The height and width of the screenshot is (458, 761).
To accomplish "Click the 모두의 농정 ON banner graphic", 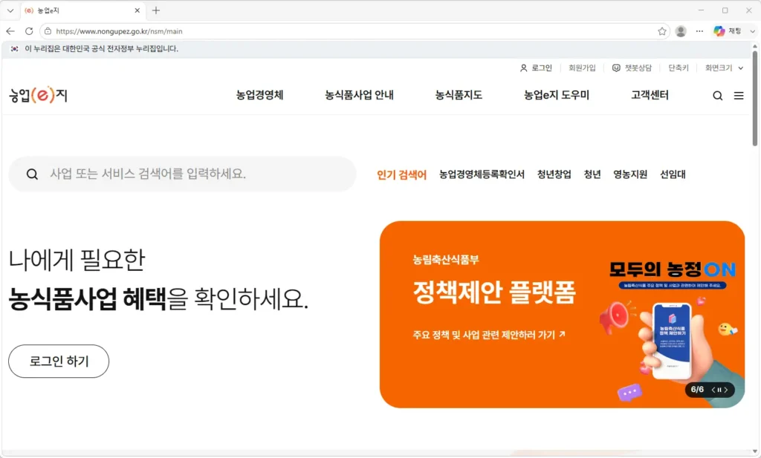I will pos(673,275).
